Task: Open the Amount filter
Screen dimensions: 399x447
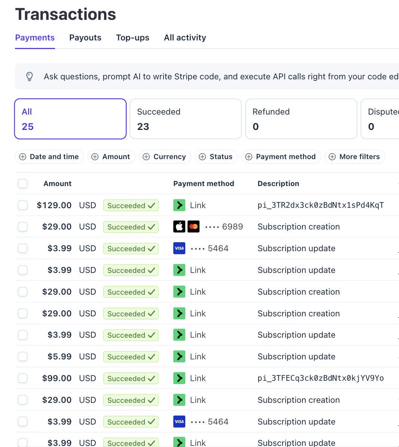Action: point(111,157)
